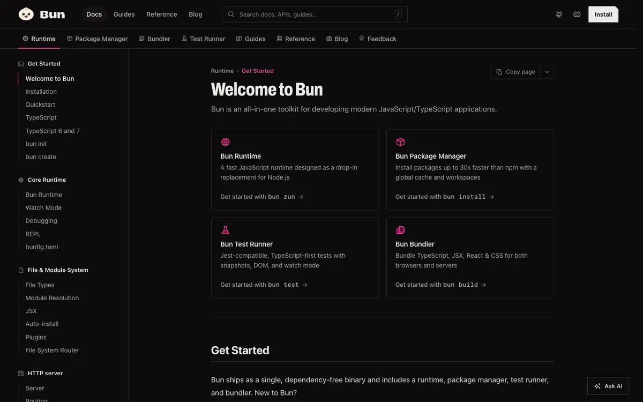Screen dimensions: 643x402
Task: Click the search magnifier icon
Action: [231, 14]
